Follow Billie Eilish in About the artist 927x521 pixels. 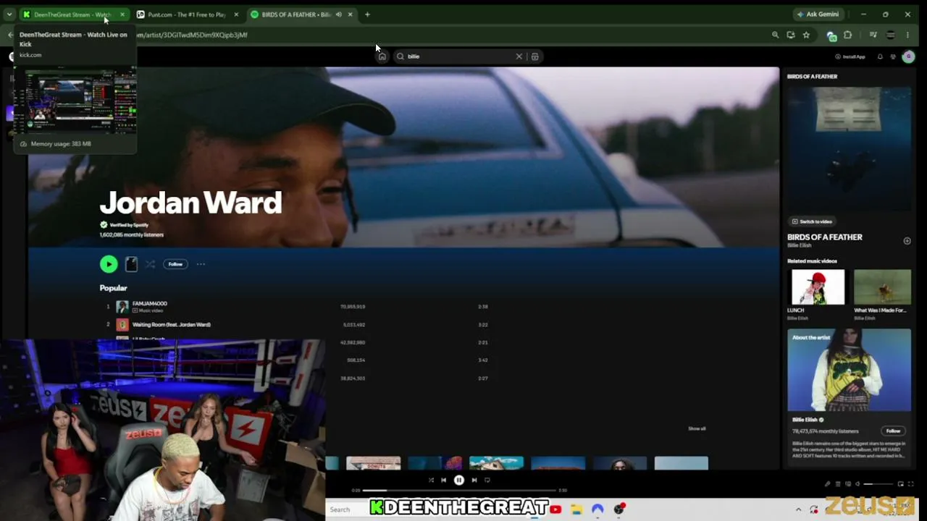[x=893, y=431]
